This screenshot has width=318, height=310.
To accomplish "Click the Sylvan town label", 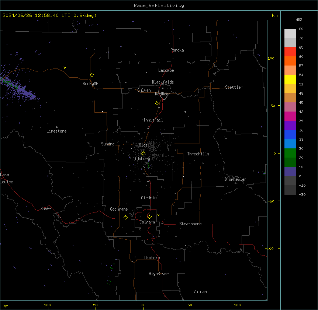I will pos(144,90).
